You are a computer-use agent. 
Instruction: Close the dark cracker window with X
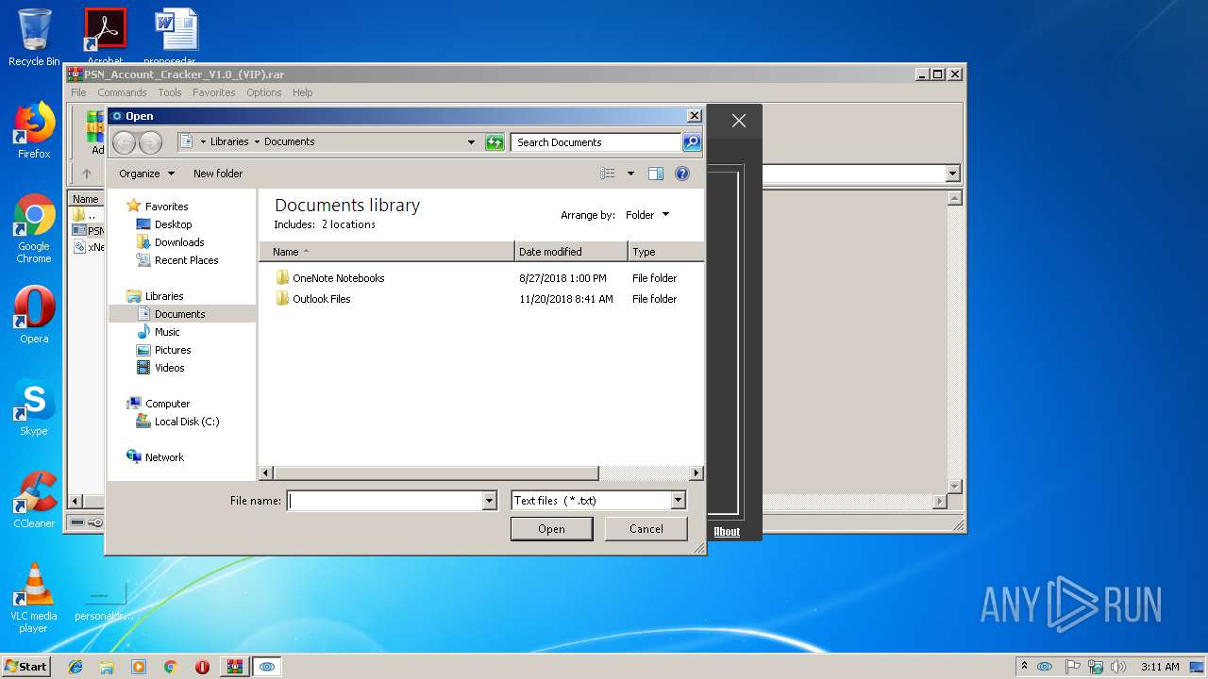pos(739,121)
